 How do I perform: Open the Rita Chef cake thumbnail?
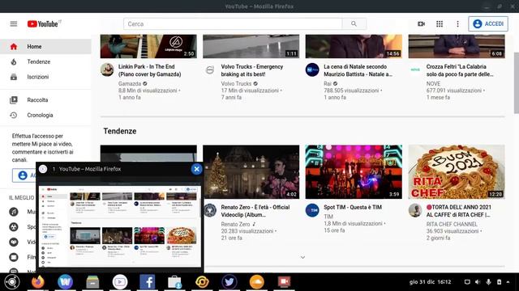pos(457,172)
